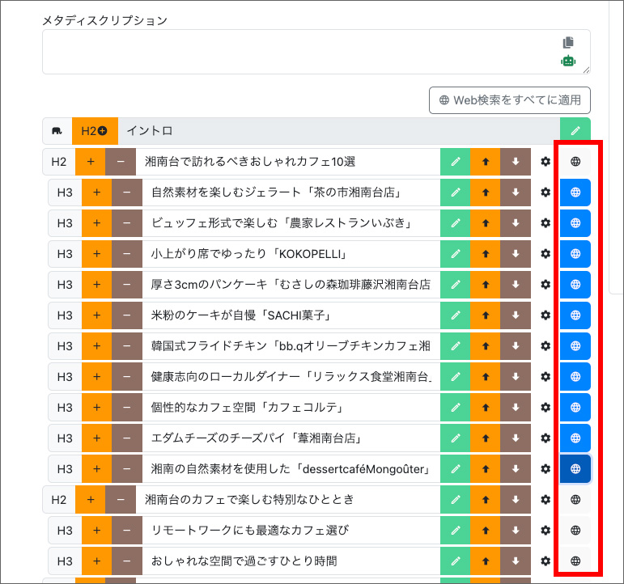Click the green robot AI generate icon
The height and width of the screenshot is (584, 624).
(568, 61)
